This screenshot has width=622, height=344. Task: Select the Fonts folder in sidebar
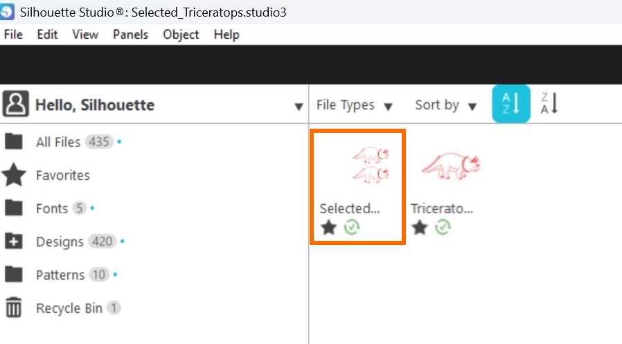coord(52,208)
